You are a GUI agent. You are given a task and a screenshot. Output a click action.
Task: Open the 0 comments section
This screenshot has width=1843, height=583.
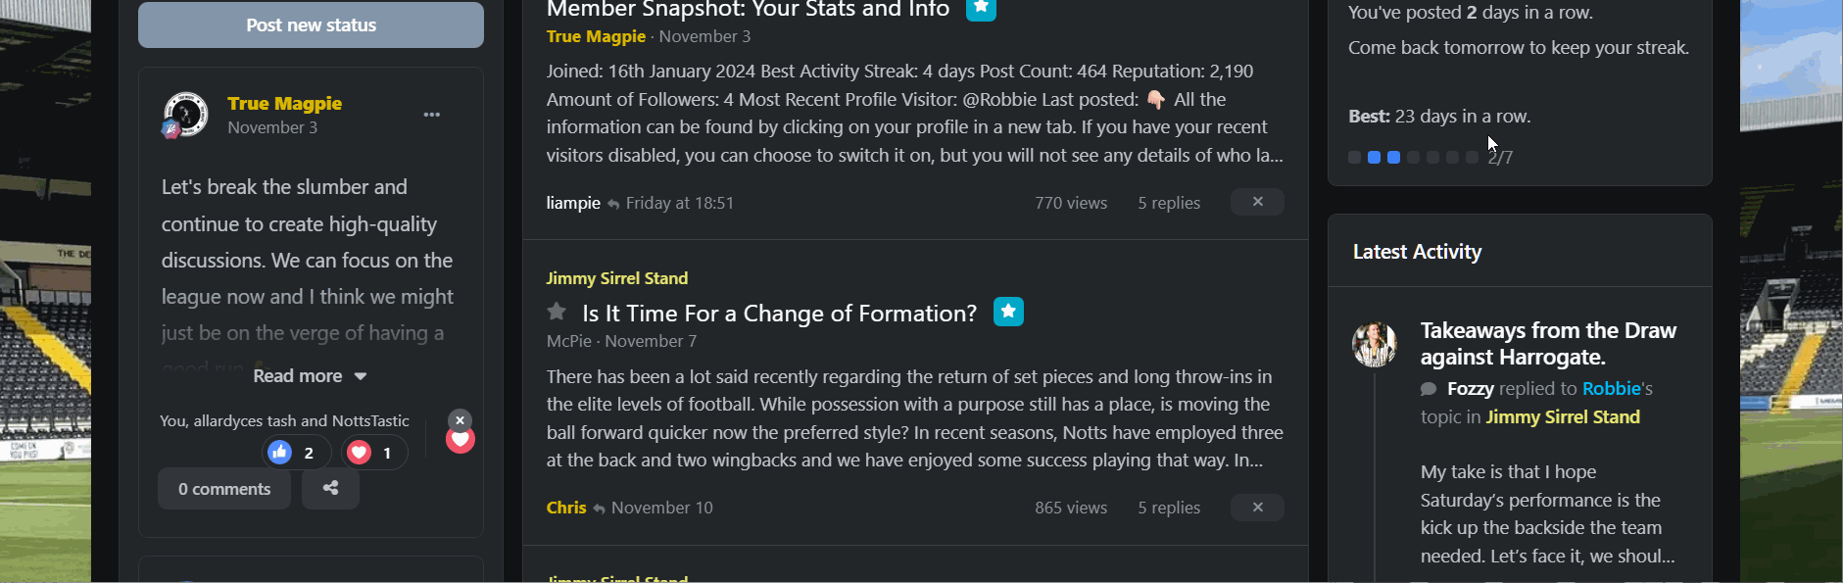click(224, 488)
